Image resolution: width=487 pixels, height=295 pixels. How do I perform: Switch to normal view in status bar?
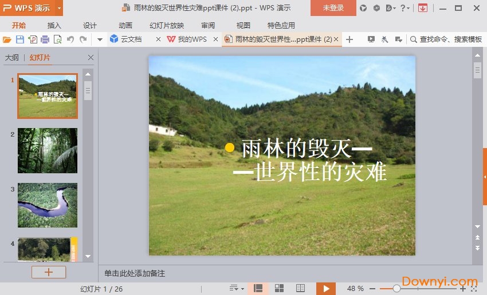(258, 289)
